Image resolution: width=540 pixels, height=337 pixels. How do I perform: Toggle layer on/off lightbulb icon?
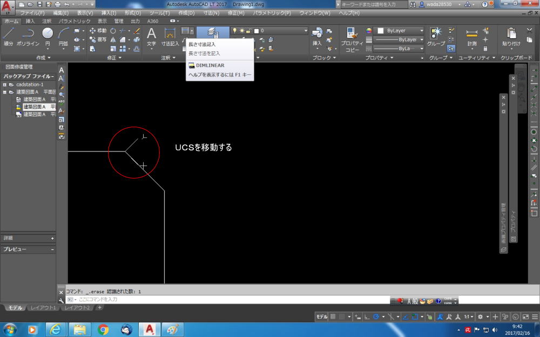[235, 31]
